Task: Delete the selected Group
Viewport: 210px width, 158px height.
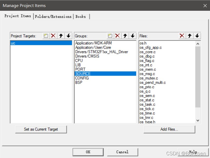Action: click(118, 36)
